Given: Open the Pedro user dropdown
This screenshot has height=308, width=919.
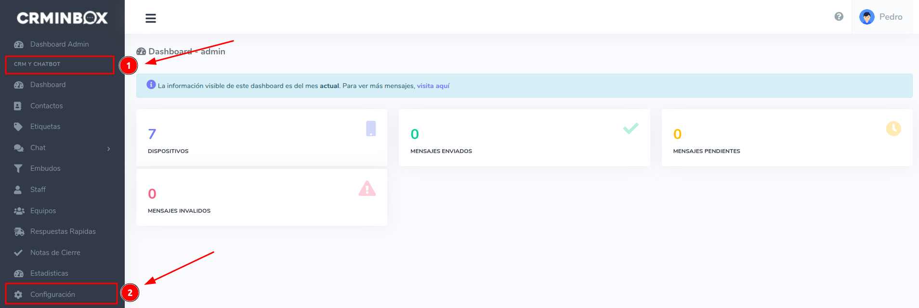Looking at the screenshot, I should [x=890, y=17].
